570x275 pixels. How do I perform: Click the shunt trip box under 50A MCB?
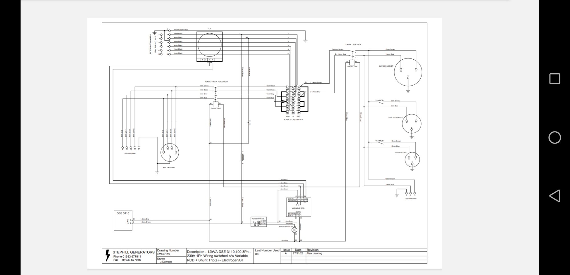(x=352, y=62)
